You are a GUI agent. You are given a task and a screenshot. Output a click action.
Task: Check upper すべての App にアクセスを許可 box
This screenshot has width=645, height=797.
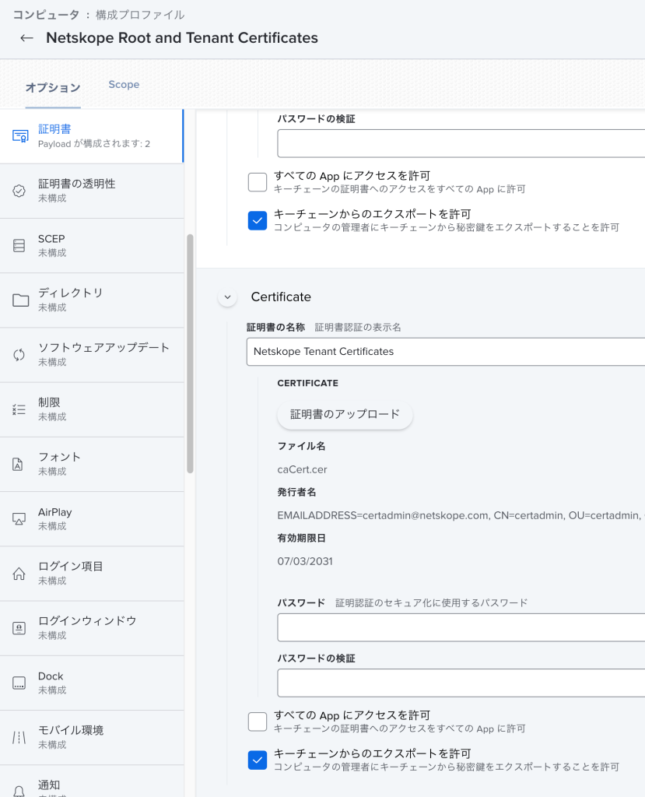point(258,182)
